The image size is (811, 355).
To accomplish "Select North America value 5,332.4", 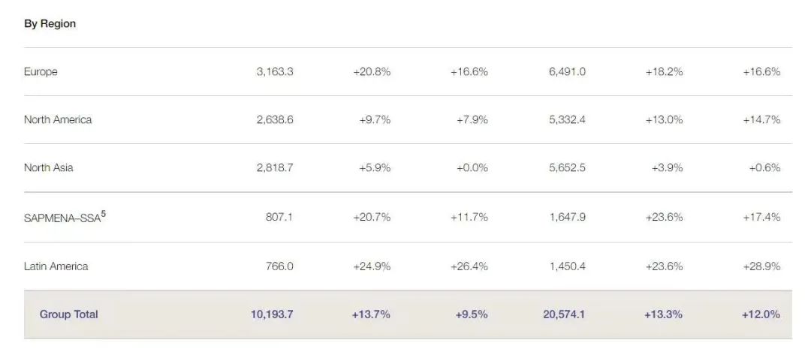I will tap(568, 119).
